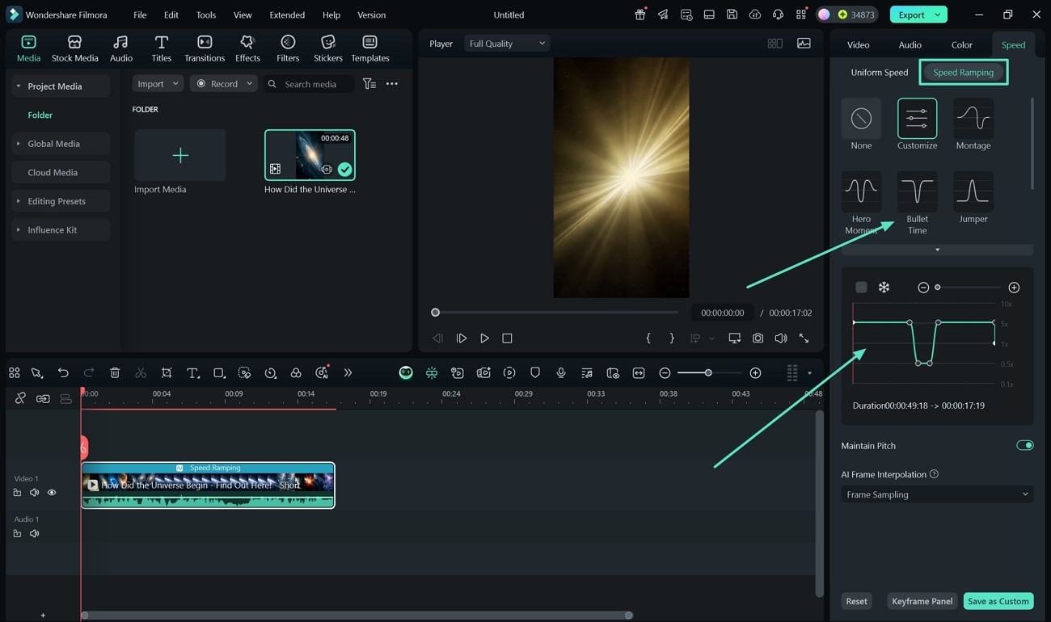Open the Templates tab
This screenshot has height=622, width=1051.
click(370, 48)
